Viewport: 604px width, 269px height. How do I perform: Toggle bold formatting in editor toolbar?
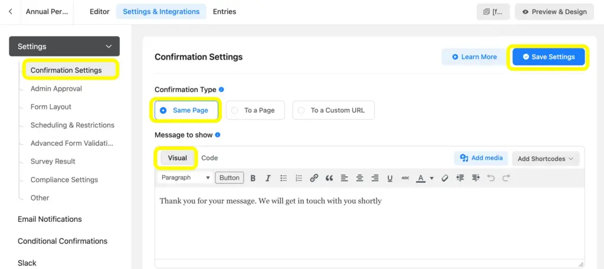[253, 178]
